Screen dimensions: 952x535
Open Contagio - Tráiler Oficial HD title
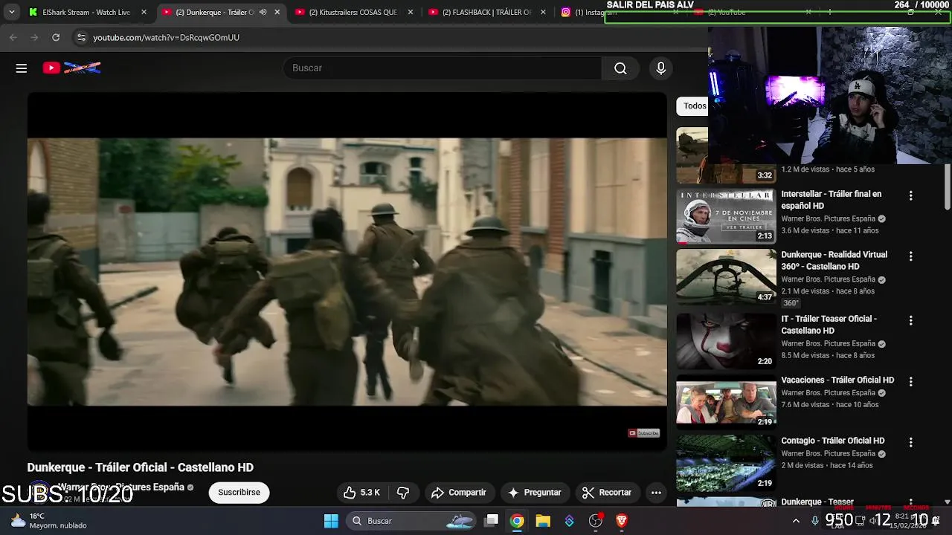click(833, 441)
